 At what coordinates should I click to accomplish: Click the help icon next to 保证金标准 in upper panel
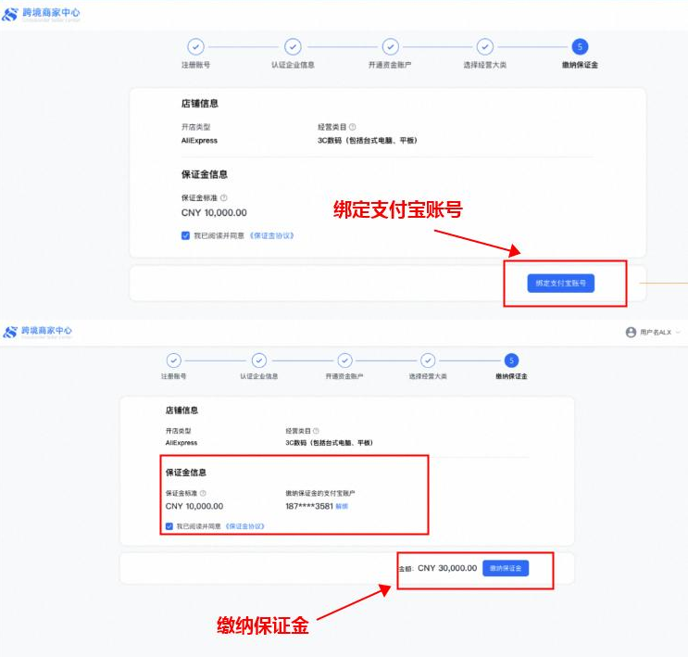[x=224, y=197]
